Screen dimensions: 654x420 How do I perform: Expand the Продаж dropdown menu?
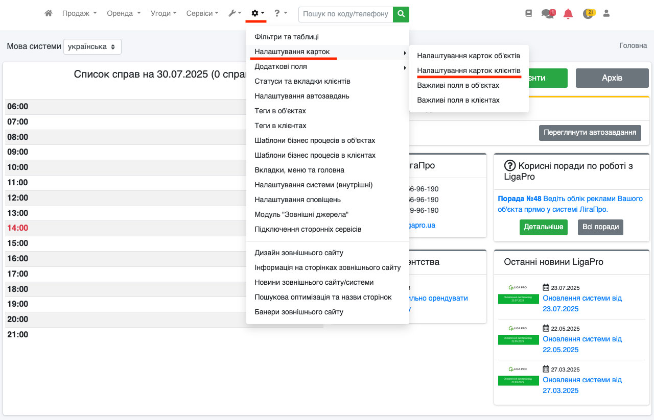(79, 14)
